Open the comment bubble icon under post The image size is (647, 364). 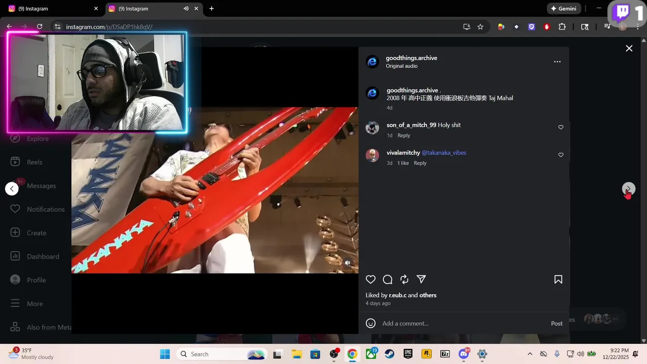point(388,280)
